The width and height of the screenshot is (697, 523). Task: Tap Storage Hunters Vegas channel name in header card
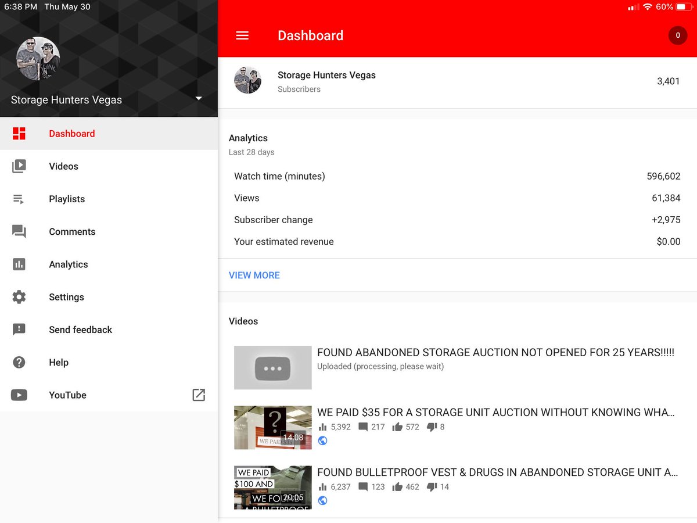click(x=326, y=75)
